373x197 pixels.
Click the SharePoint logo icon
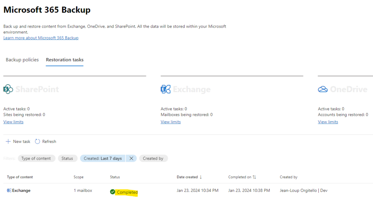pos(8,89)
